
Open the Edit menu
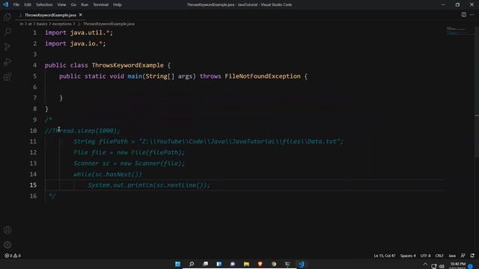pos(28,4)
